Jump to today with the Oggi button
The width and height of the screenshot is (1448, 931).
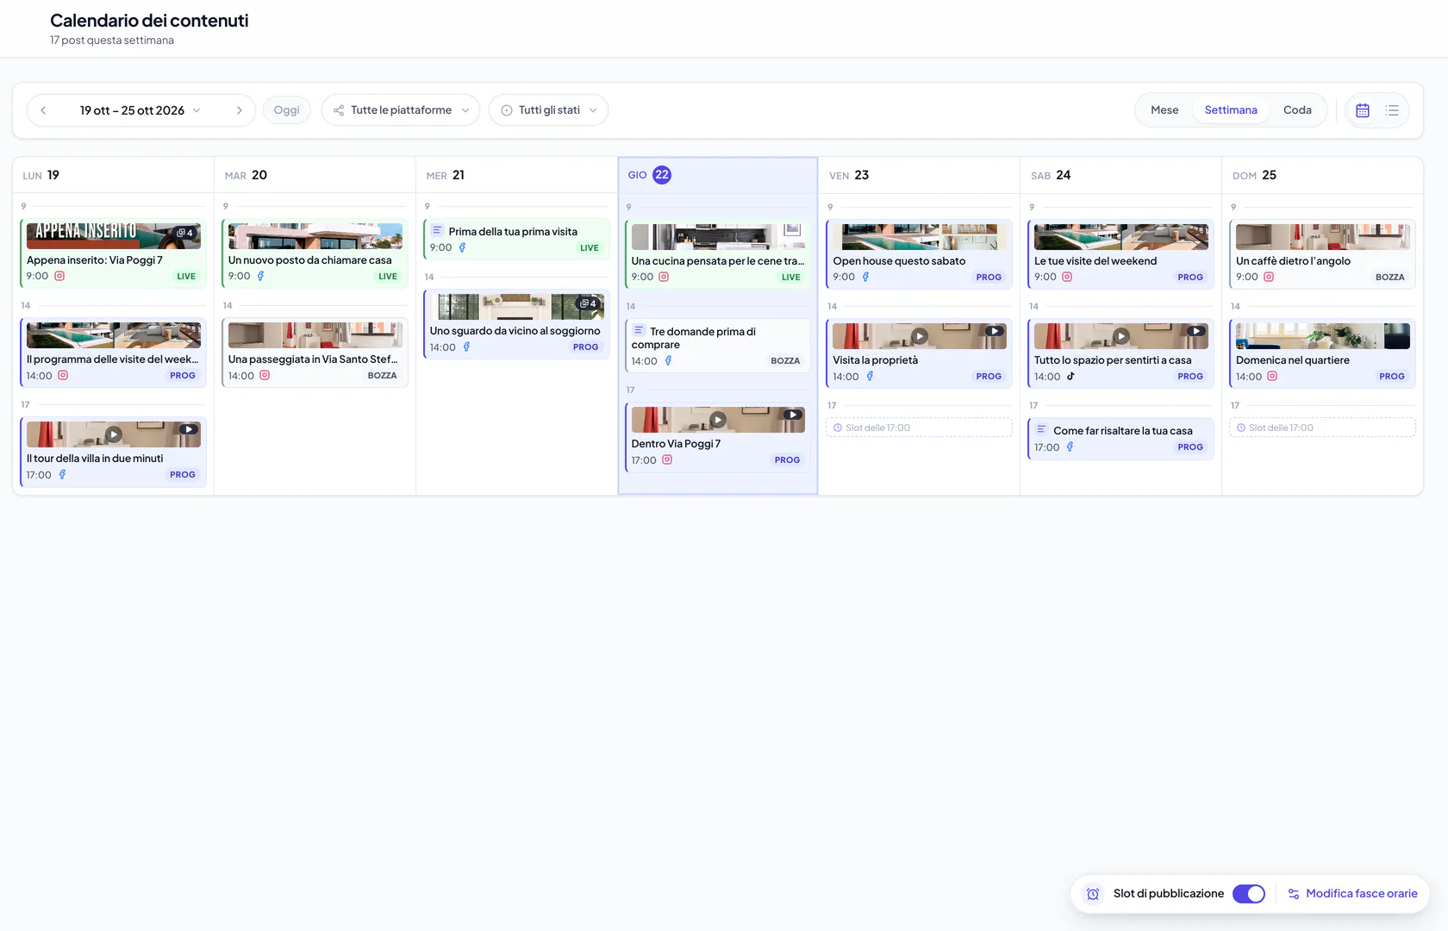pos(287,110)
